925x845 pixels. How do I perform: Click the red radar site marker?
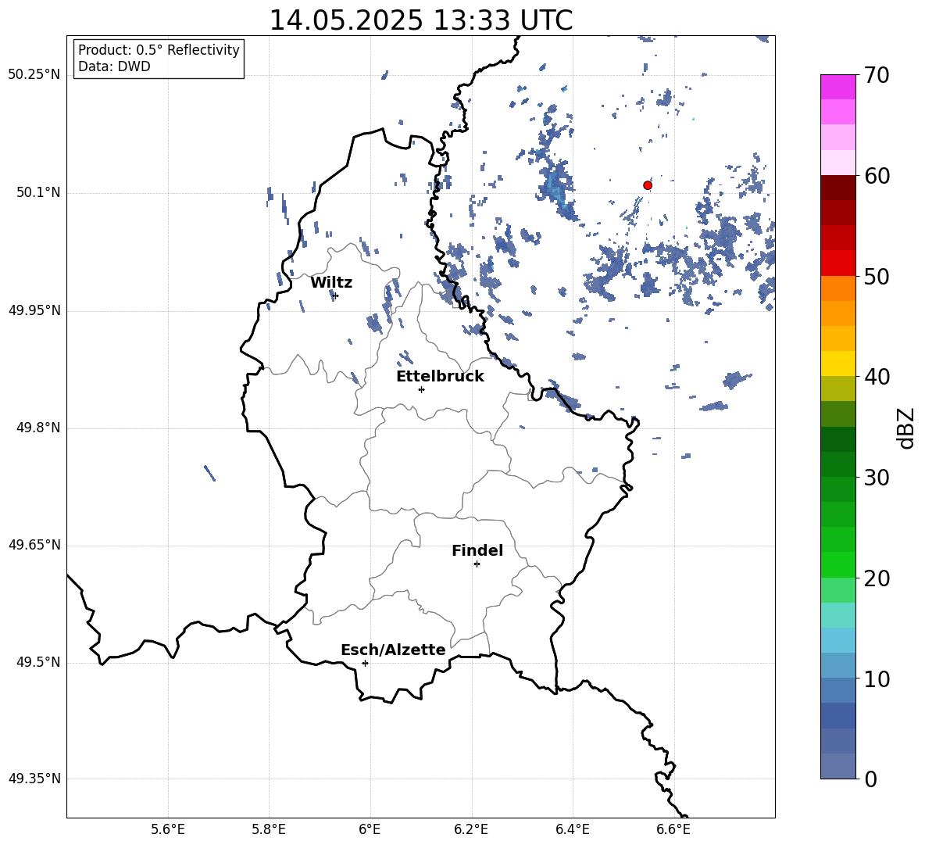[x=648, y=185]
